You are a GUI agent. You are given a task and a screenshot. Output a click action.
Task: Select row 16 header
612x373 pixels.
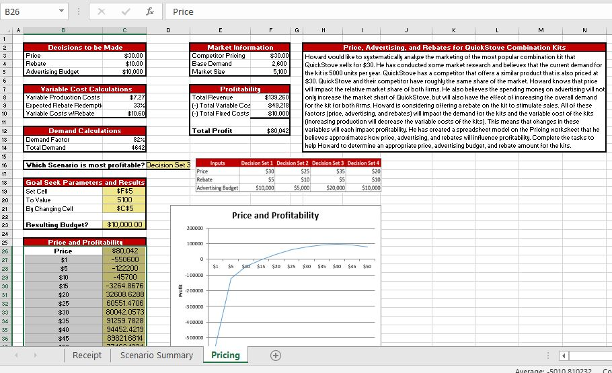pos(5,165)
